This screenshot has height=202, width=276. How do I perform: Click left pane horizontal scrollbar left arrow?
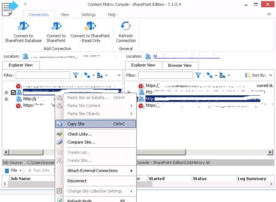click(x=6, y=152)
